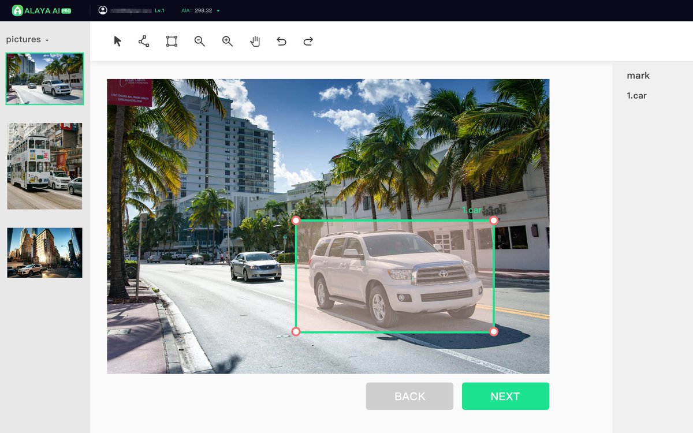
Task: Zoom into the image
Action: 226,41
